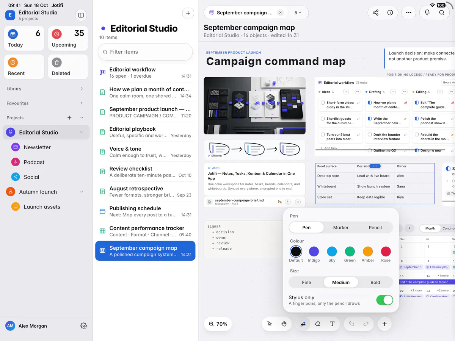Open the open-tabs count dropdown showing 5
This screenshot has height=341, width=455.
pos(298,13)
